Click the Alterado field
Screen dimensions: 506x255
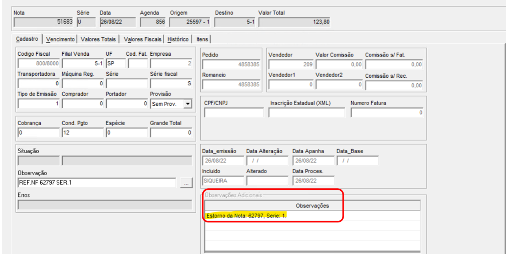click(x=267, y=181)
